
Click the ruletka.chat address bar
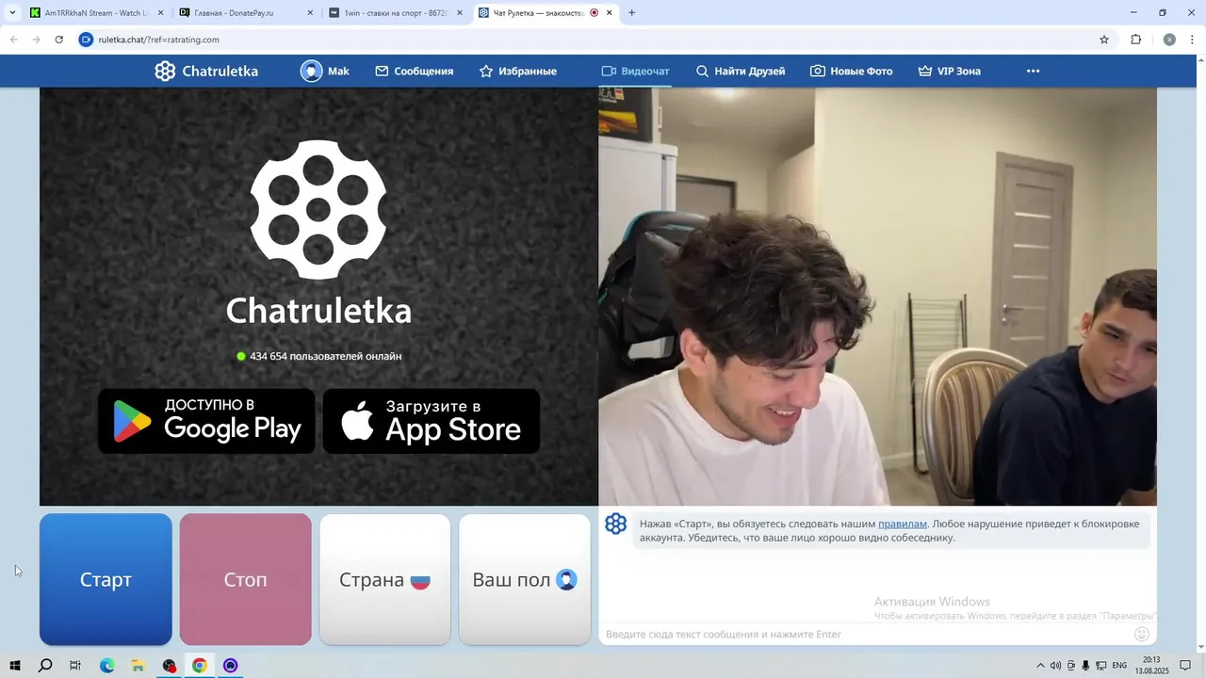(x=594, y=40)
